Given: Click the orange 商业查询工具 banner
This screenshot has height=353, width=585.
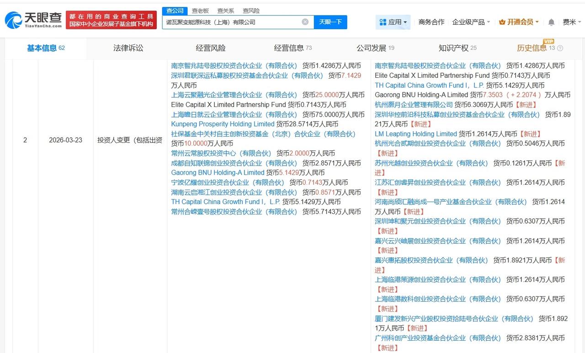Looking at the screenshot, I should 110,18.
